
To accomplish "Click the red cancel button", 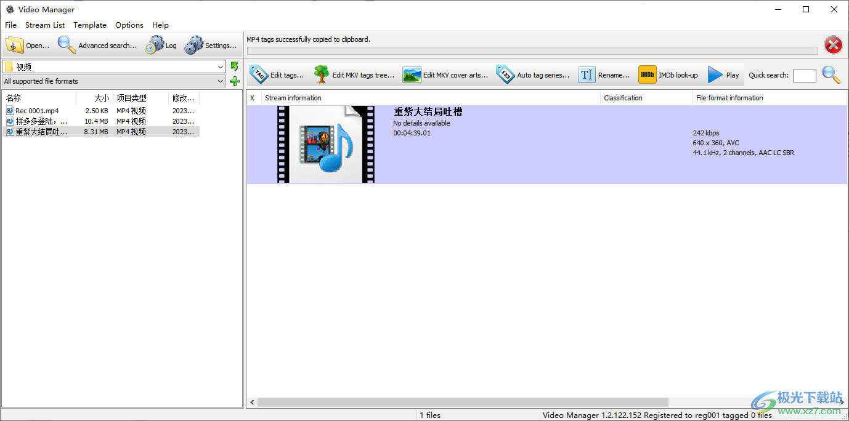I will [x=833, y=45].
